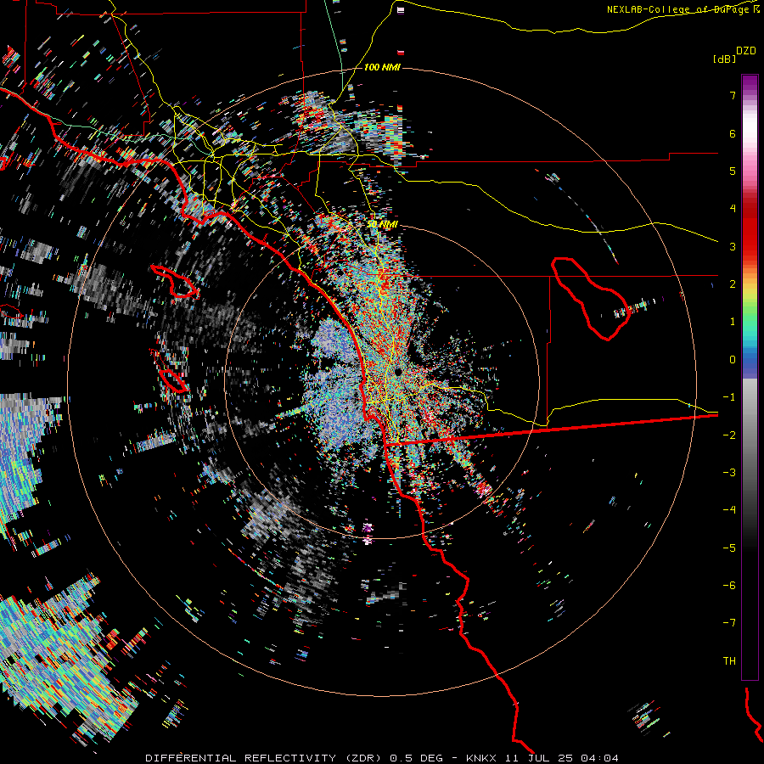The height and width of the screenshot is (764, 764).
Task: Click legend value 0 on color bar
Action: (x=733, y=360)
